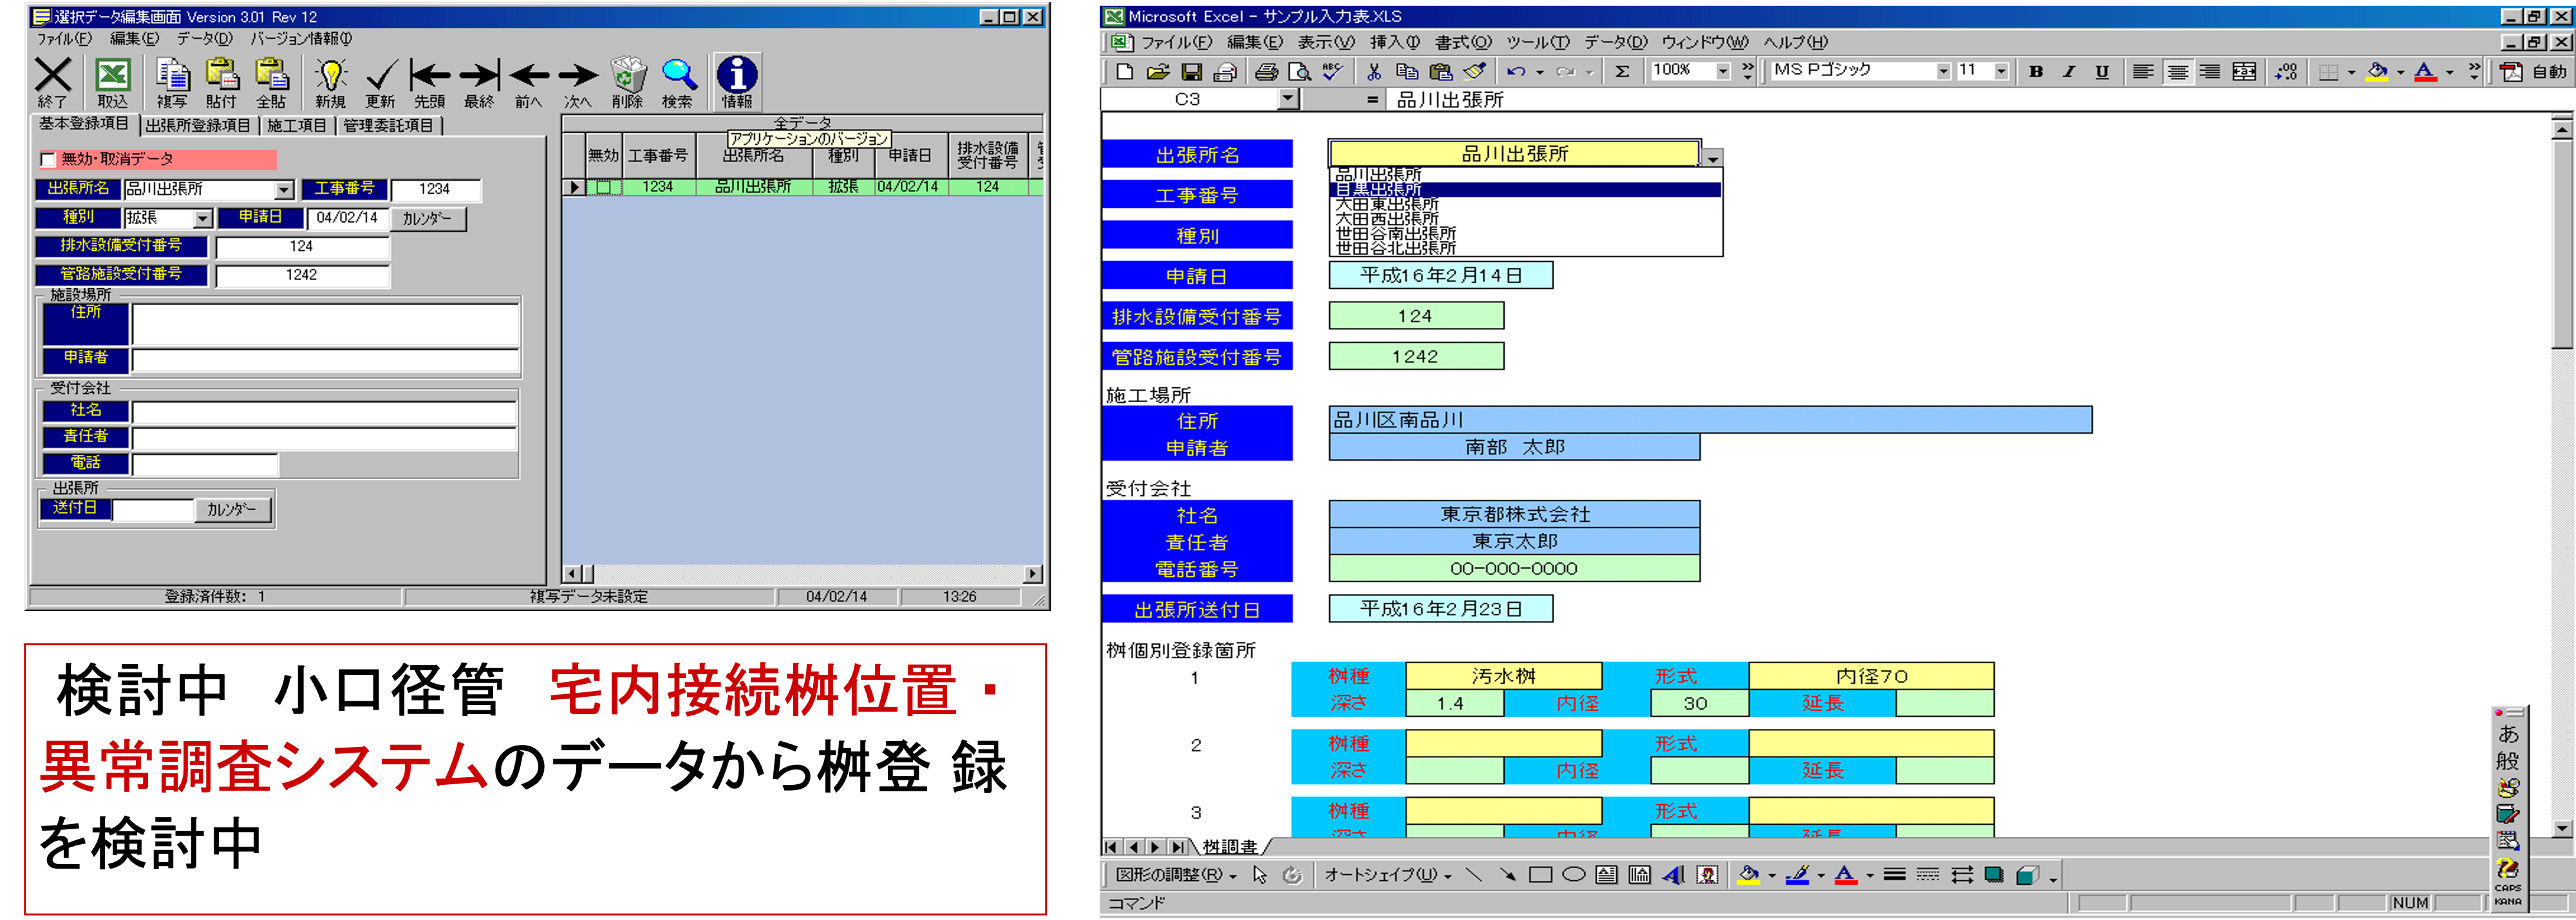
Task: Click Excel's Save floppy disk icon
Action: [x=1191, y=71]
